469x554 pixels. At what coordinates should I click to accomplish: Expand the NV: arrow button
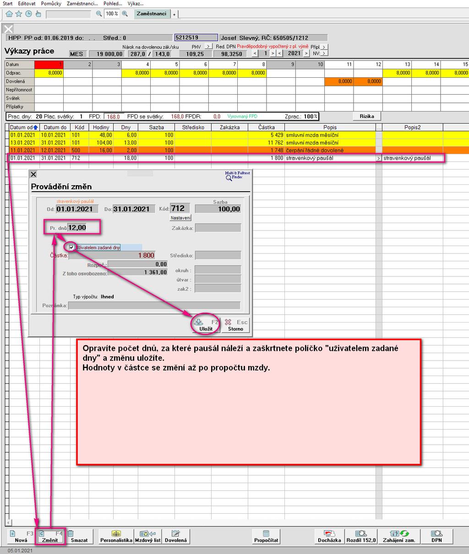(324, 54)
